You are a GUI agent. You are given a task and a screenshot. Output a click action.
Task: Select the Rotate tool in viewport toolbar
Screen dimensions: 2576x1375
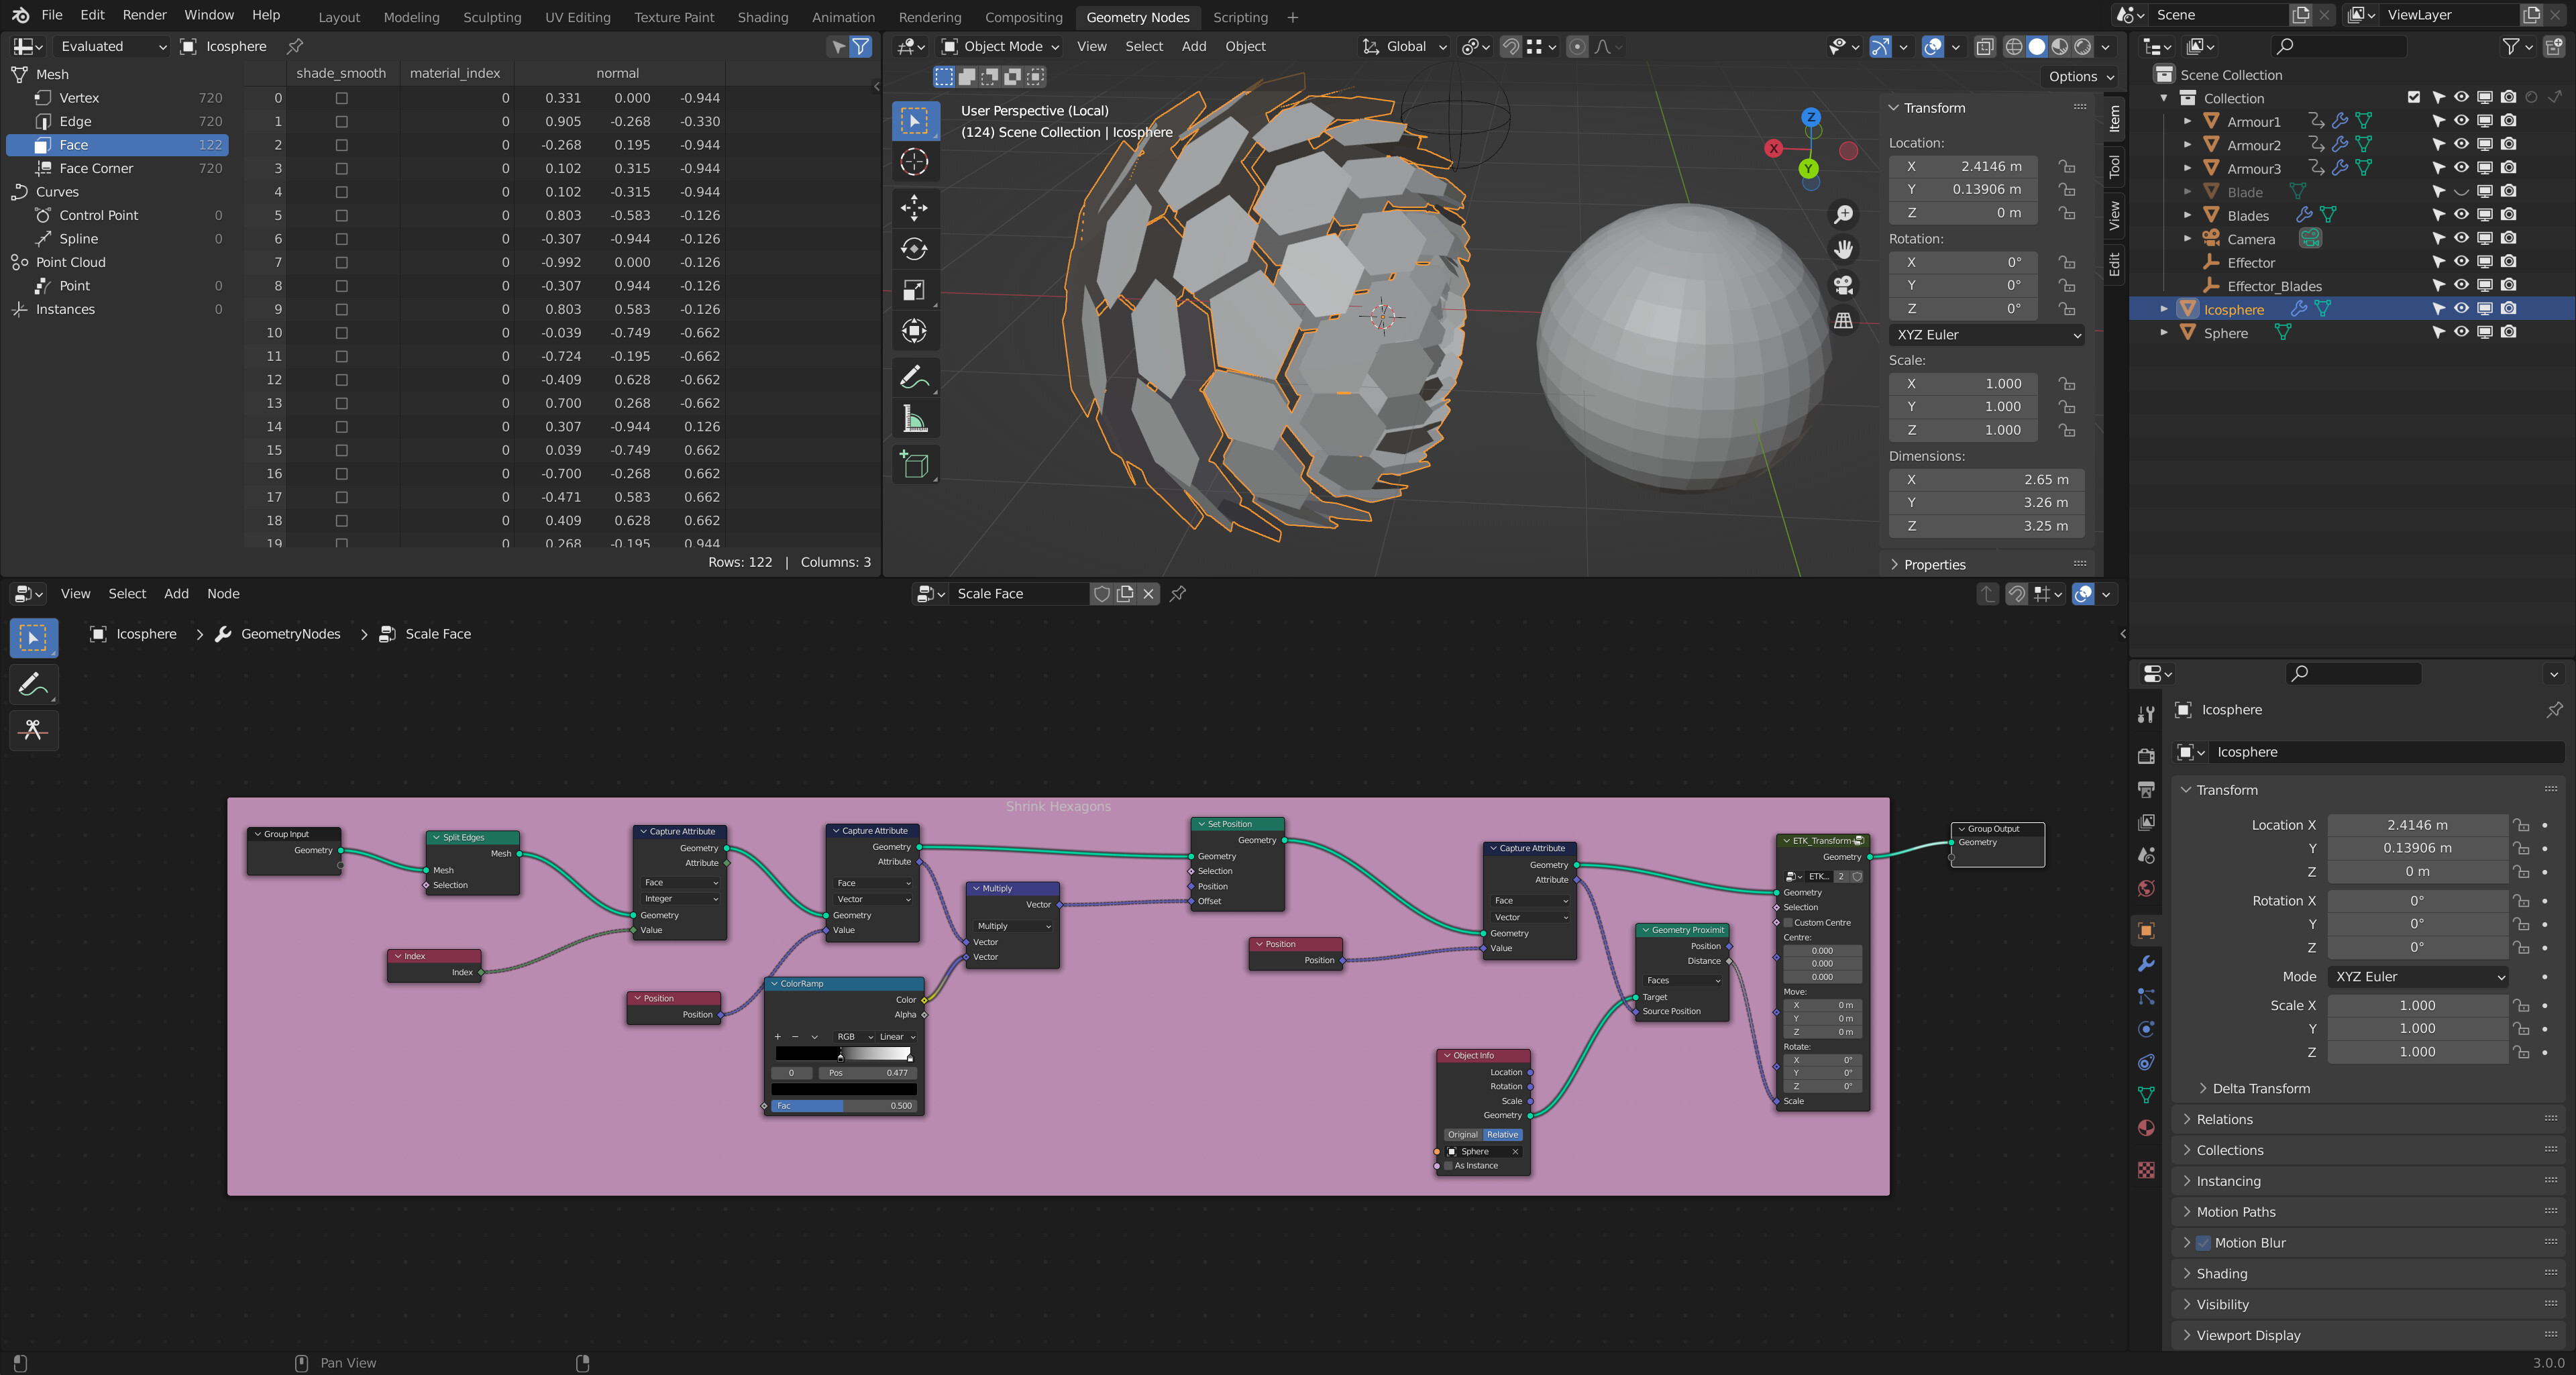coord(914,249)
